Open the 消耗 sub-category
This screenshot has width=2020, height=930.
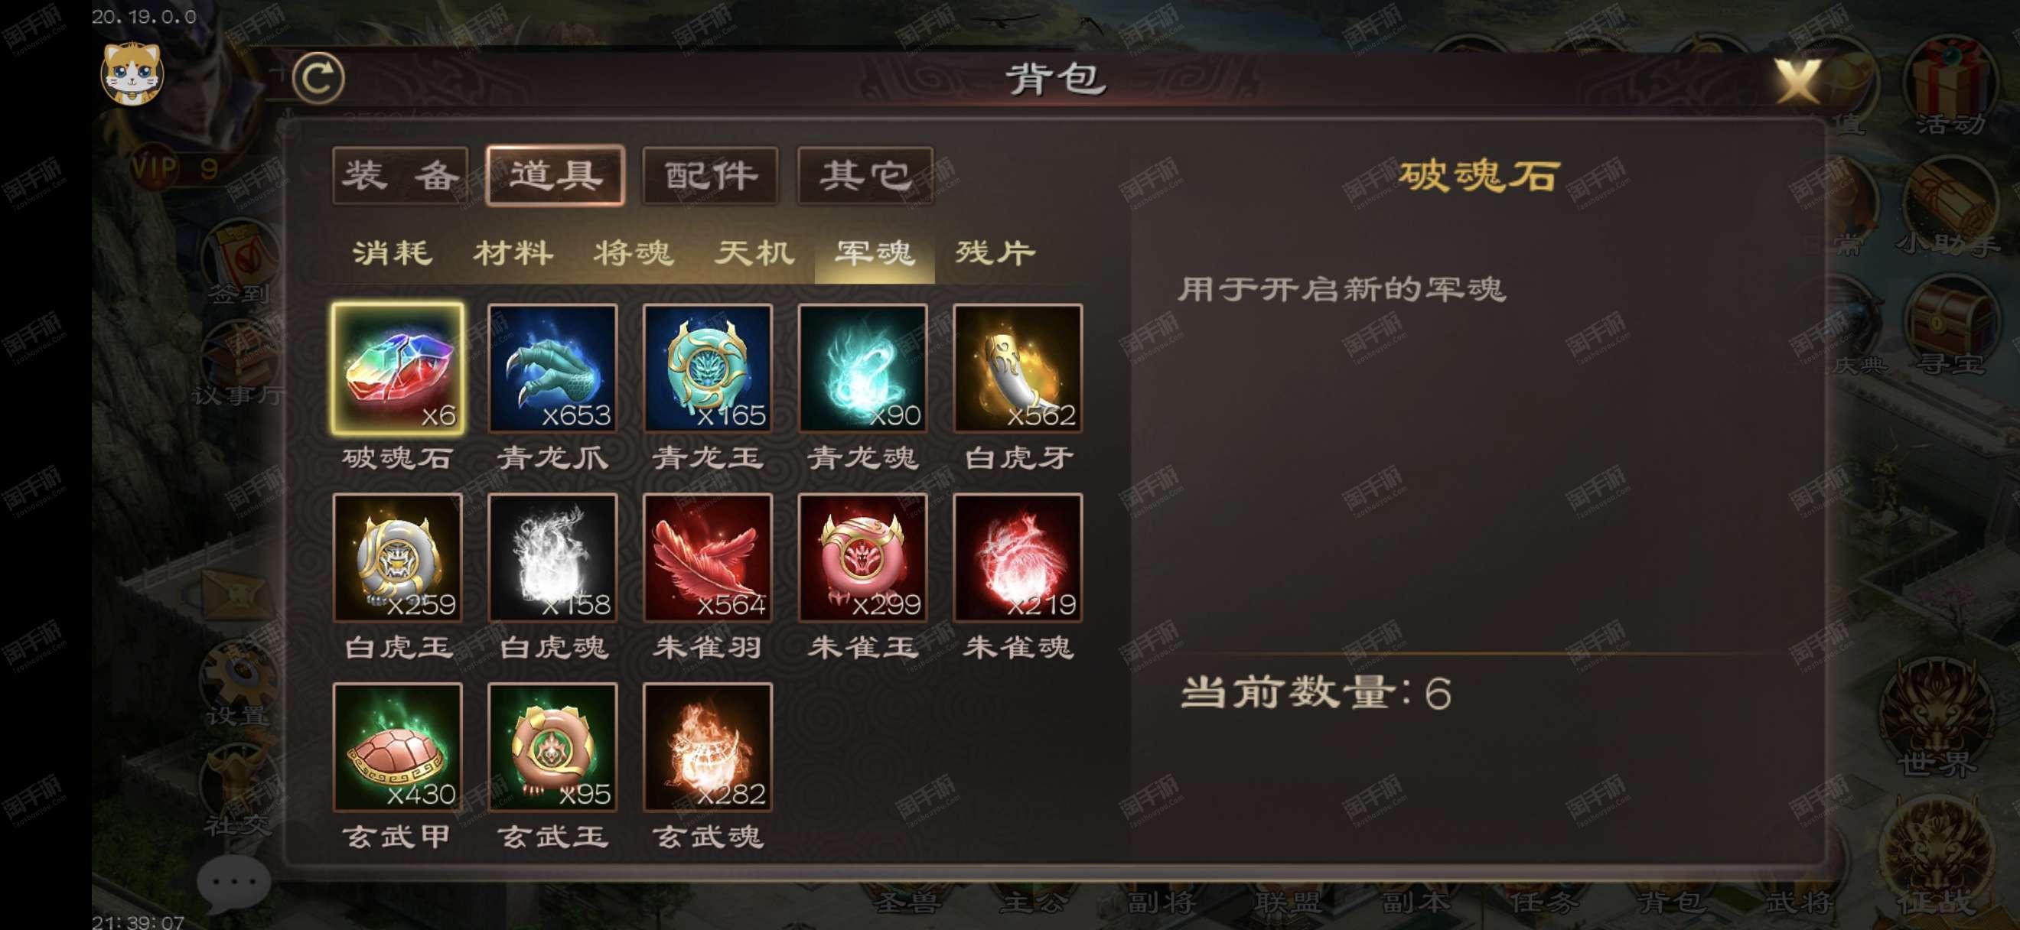pos(392,253)
